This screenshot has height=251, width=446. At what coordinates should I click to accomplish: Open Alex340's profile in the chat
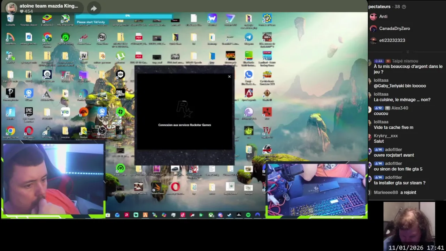tap(400, 108)
